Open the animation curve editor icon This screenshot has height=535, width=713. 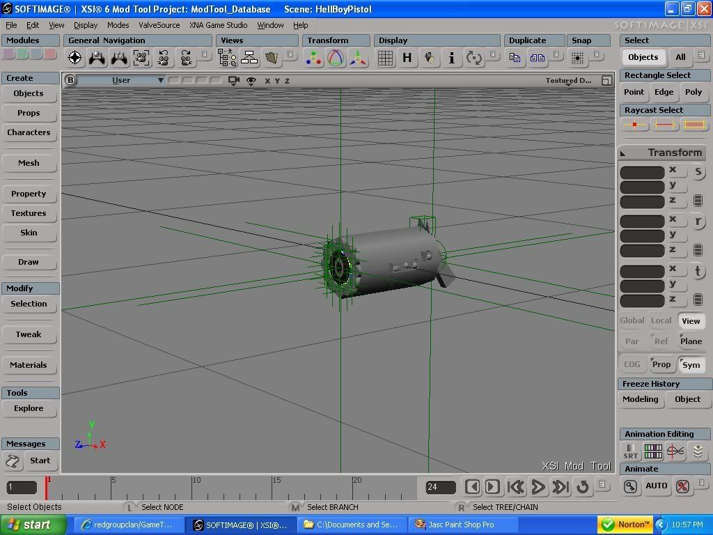tap(675, 451)
